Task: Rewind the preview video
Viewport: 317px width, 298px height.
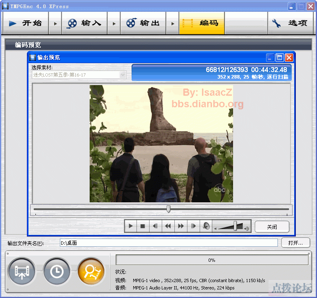Action: 168,226
